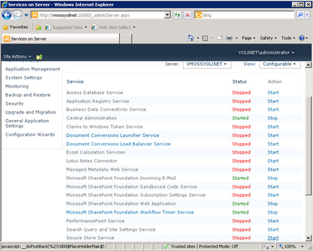
Task: Click the Read Mail icon
Action: pyautogui.click(x=220, y=38)
